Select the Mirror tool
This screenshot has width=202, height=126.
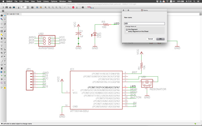tap(2, 28)
